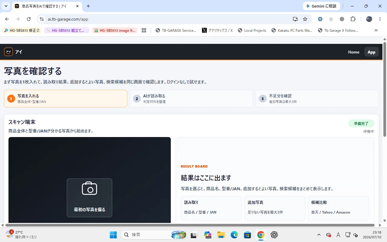Click the Gemini に相談 button
Screen dimensions: 387x242
[321, 6]
